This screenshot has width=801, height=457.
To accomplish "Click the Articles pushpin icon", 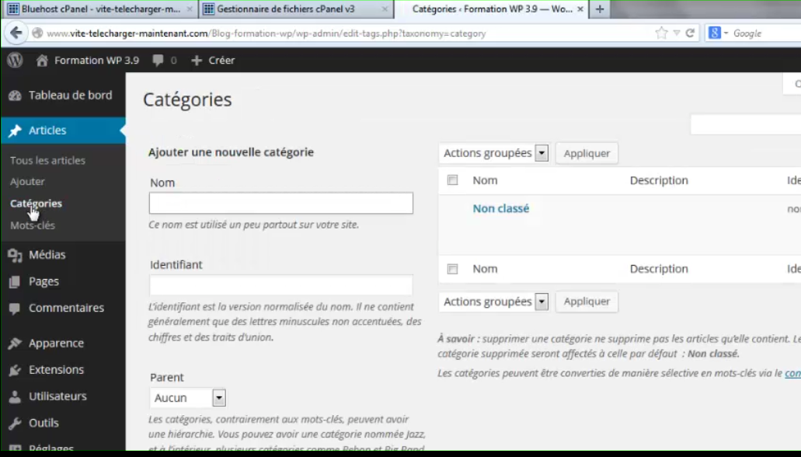I will [x=15, y=131].
